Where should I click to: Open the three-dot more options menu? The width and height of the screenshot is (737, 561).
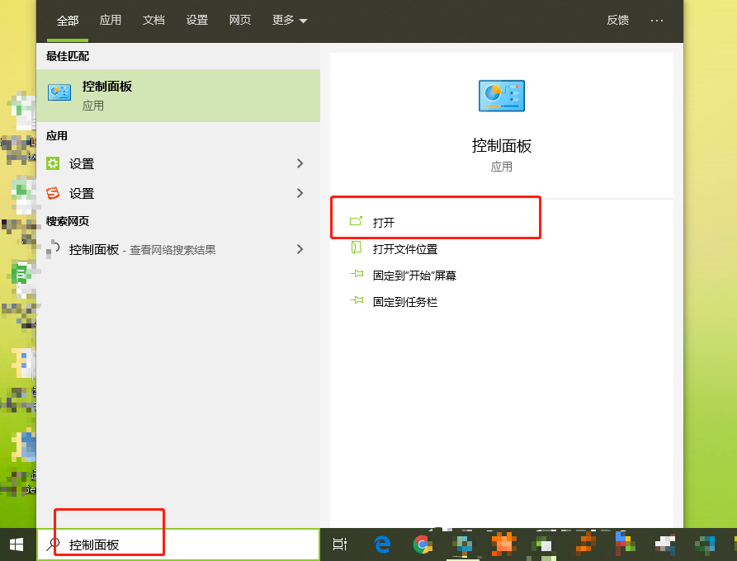657,21
